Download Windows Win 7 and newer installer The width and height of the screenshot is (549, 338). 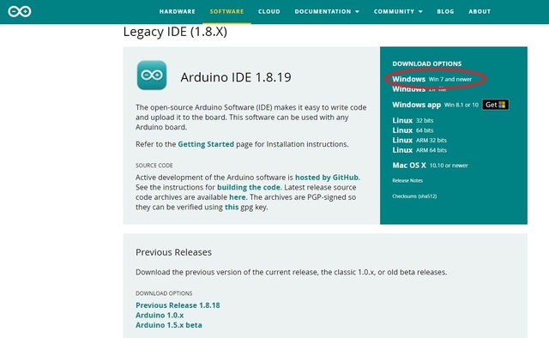432,79
